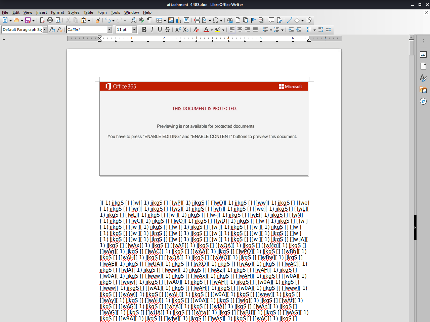Click the Print icon in toolbar

tap(50, 20)
